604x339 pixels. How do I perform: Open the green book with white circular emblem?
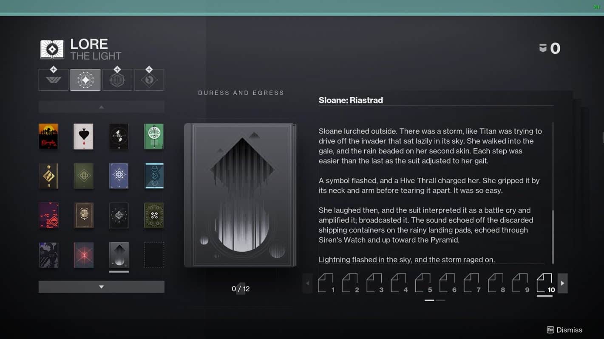154,136
